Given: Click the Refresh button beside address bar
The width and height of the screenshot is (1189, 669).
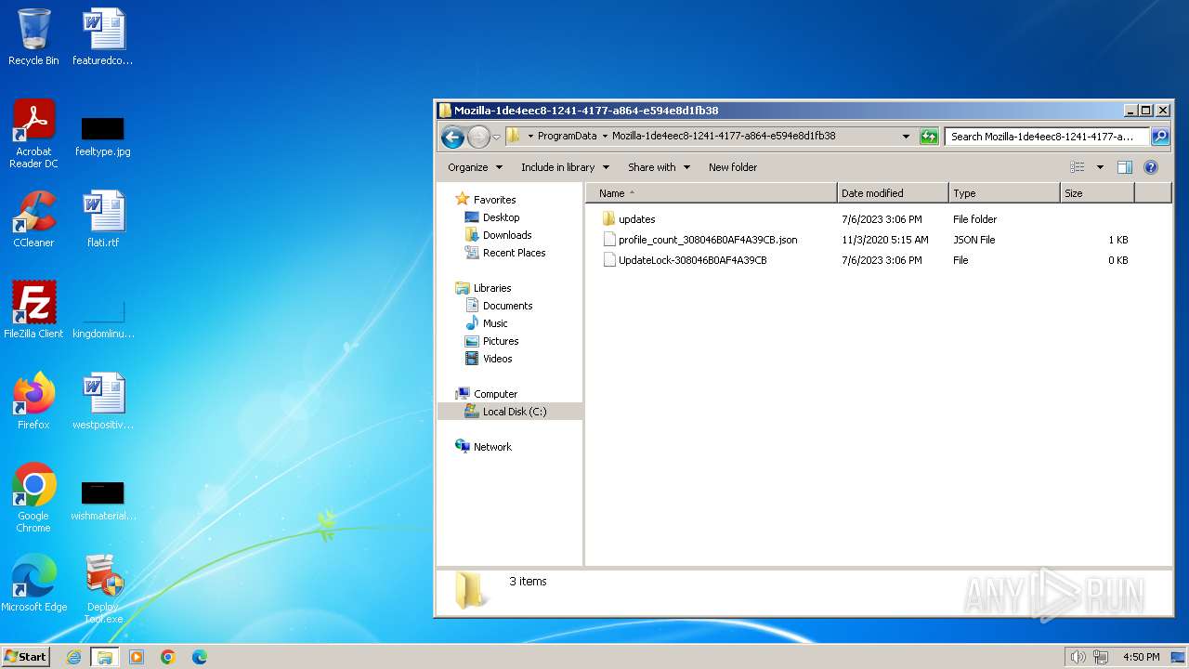Looking at the screenshot, I should (929, 137).
